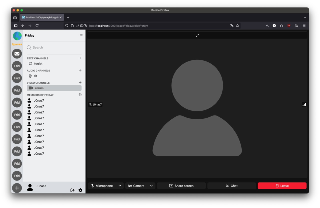The image size is (320, 208).
Task: Open Friday space options ellipsis menu
Action: click(81, 35)
